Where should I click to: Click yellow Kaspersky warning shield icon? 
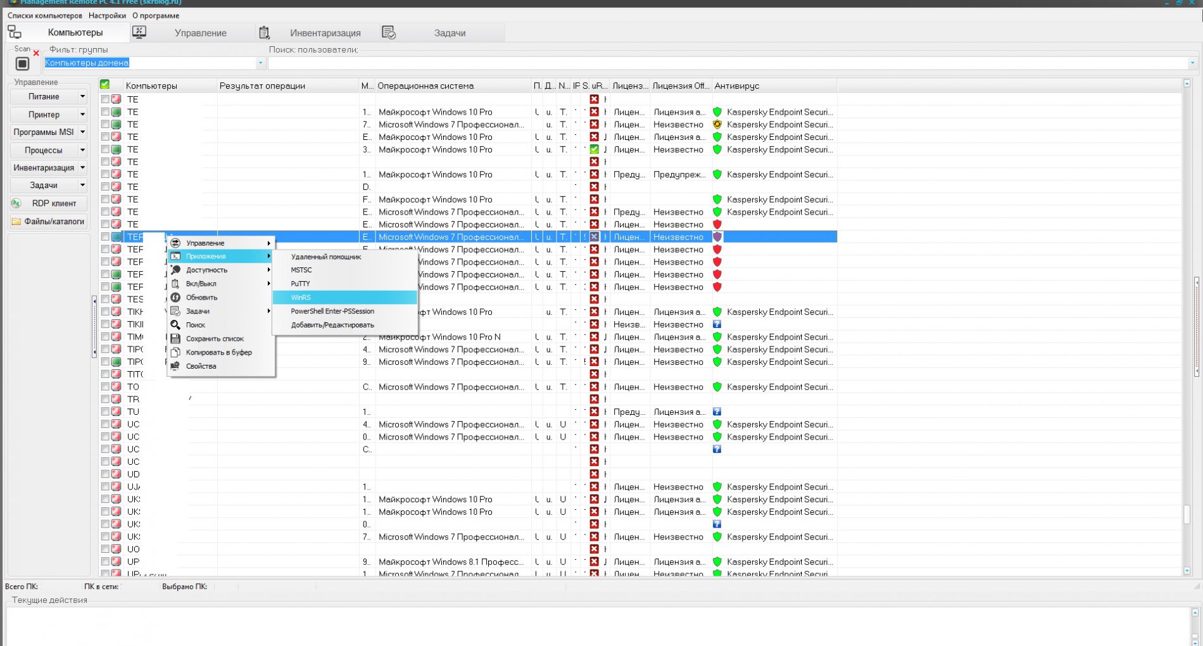click(717, 125)
